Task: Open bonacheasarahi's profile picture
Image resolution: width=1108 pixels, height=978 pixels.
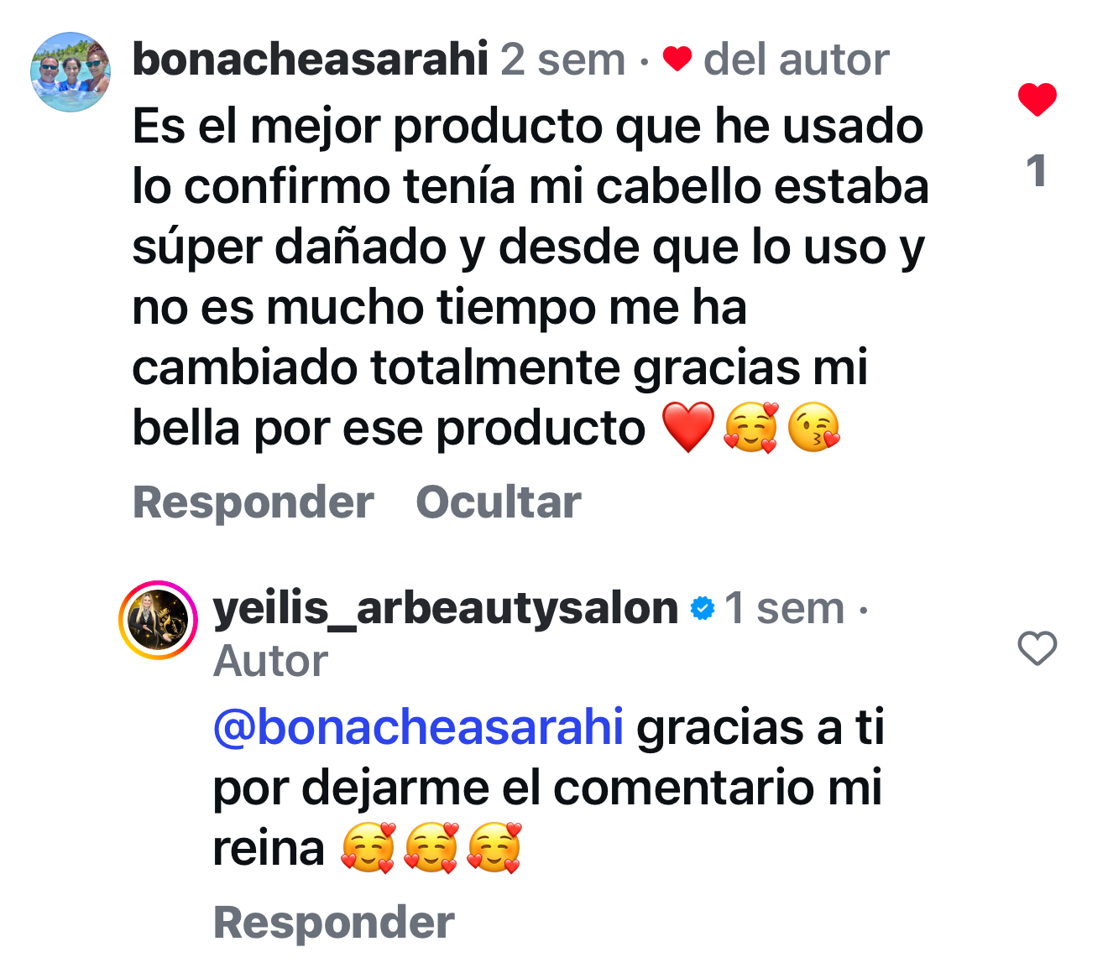Action: [71, 72]
